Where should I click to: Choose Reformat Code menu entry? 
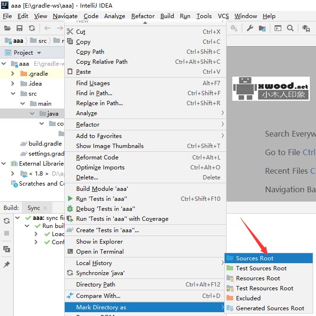(x=145, y=157)
